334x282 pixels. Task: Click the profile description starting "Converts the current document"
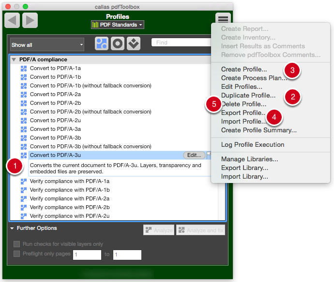[x=116, y=169]
